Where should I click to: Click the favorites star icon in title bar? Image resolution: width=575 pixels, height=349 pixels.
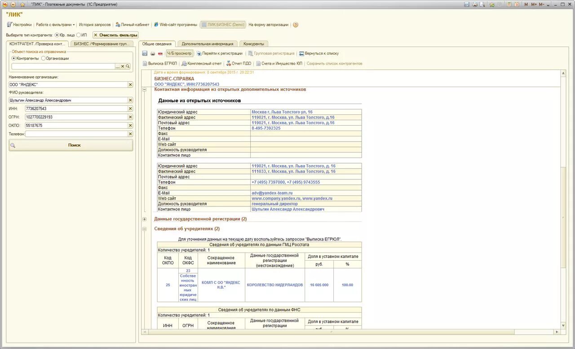click(22, 4)
